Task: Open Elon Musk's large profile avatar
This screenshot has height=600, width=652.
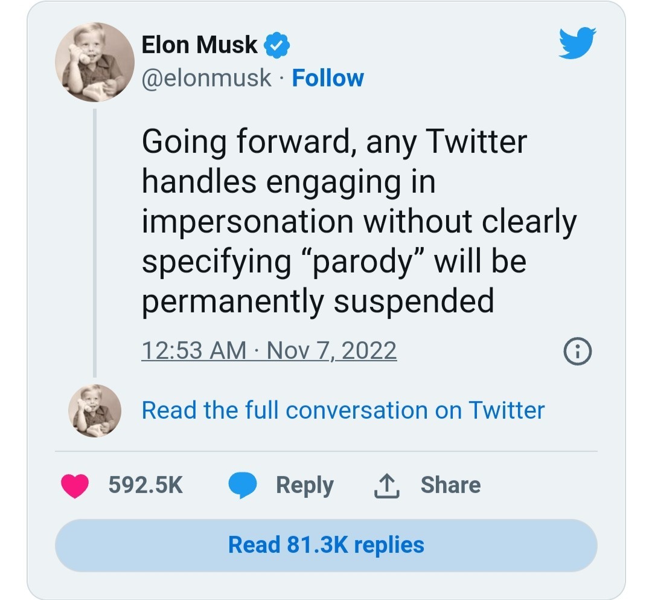Action: coord(95,62)
